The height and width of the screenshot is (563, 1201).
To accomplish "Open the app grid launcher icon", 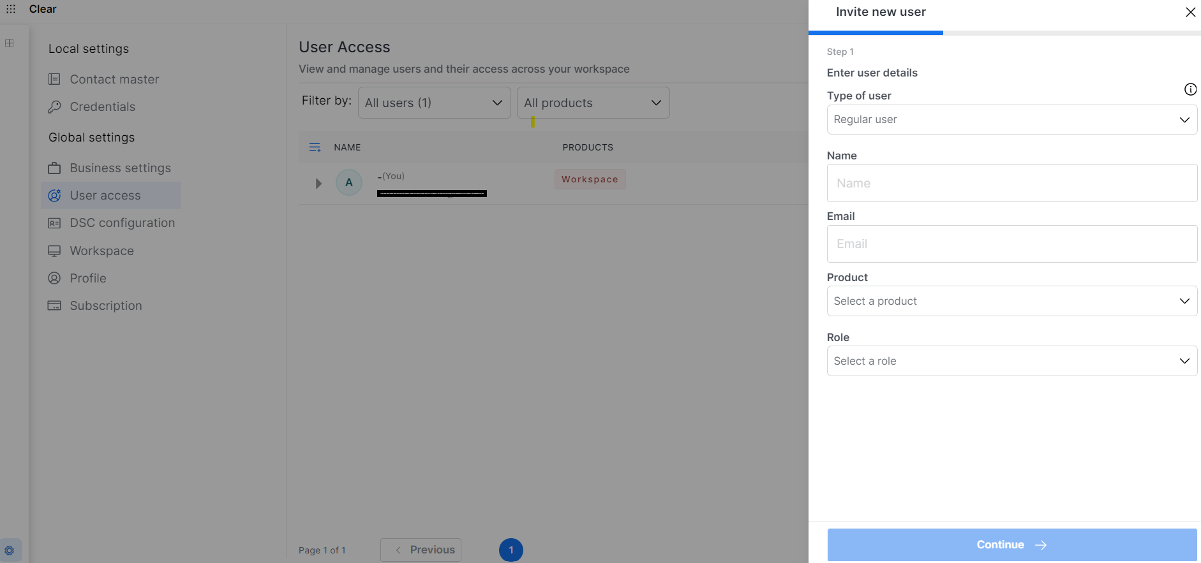I will pyautogui.click(x=11, y=9).
